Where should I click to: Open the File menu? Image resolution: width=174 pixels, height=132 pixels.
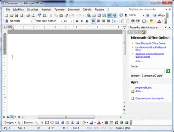coord(8,10)
